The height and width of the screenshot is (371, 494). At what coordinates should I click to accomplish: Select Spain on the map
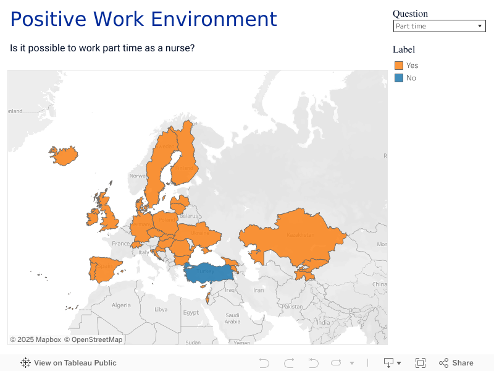click(106, 269)
